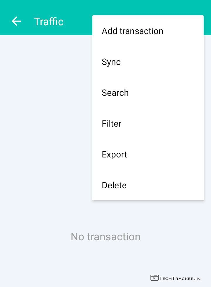Delete the Traffic category
This screenshot has width=211, height=287.
[x=114, y=185]
